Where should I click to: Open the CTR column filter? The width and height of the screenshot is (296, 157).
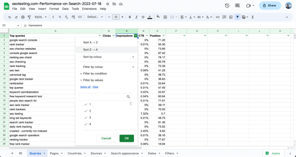(x=147, y=36)
